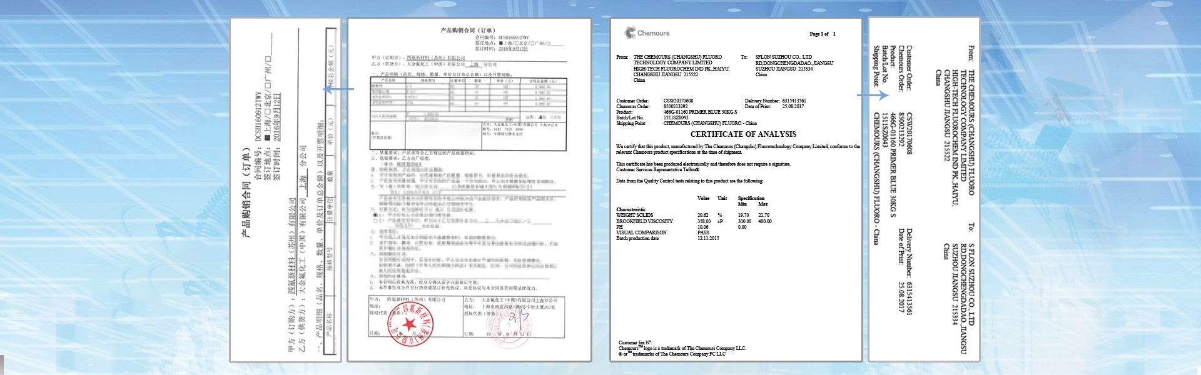1201x375 pixels.
Task: Click the 'Specification Min Max' column header
Action: pos(753,201)
